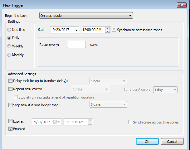Image resolution: width=190 pixels, height=150 pixels.
Task: Click the OK button
Action: [147, 142]
